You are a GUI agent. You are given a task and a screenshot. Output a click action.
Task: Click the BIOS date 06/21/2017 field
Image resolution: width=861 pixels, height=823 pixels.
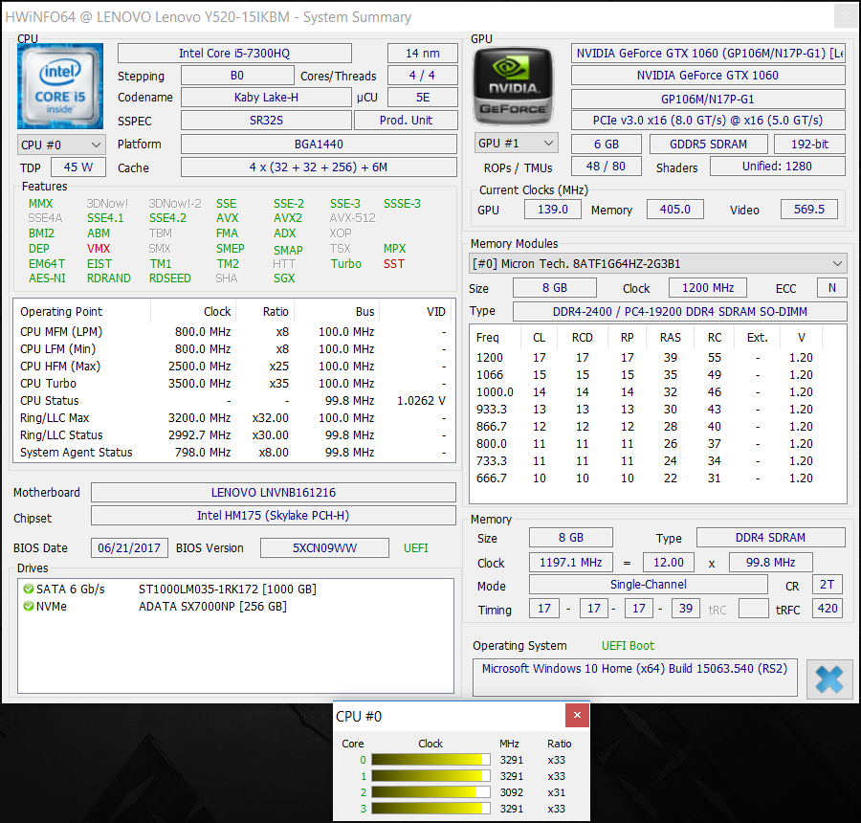[x=129, y=547]
